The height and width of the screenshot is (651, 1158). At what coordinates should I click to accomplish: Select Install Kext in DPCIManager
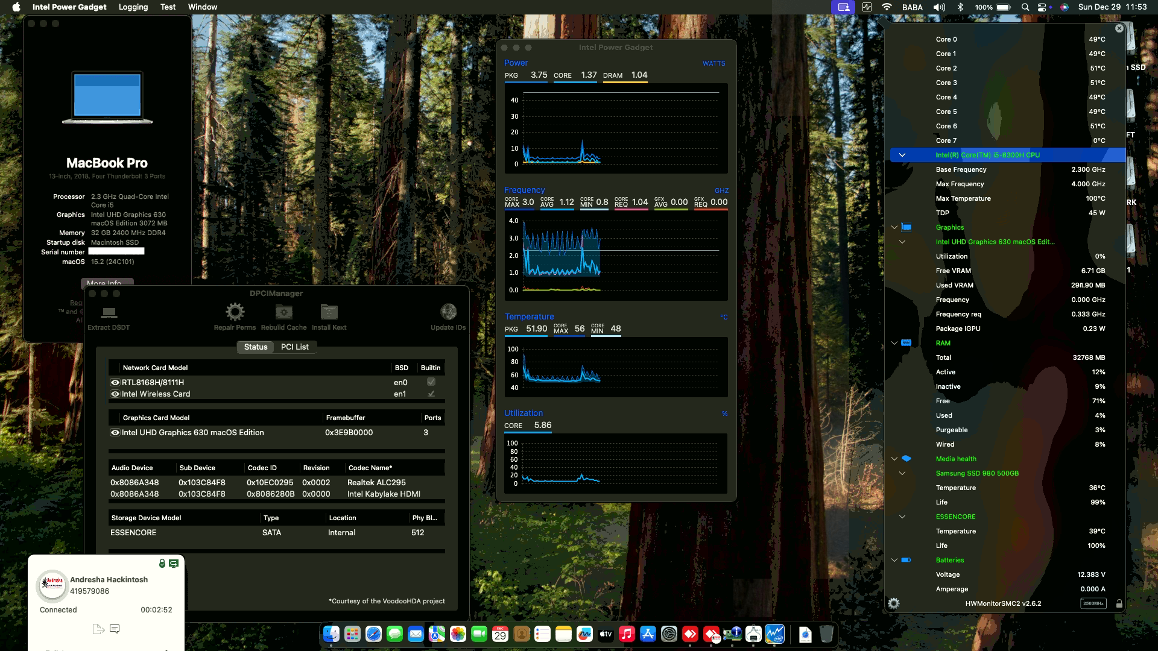tap(329, 315)
